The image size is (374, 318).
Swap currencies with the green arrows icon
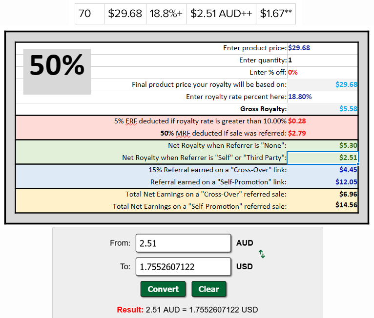262,254
